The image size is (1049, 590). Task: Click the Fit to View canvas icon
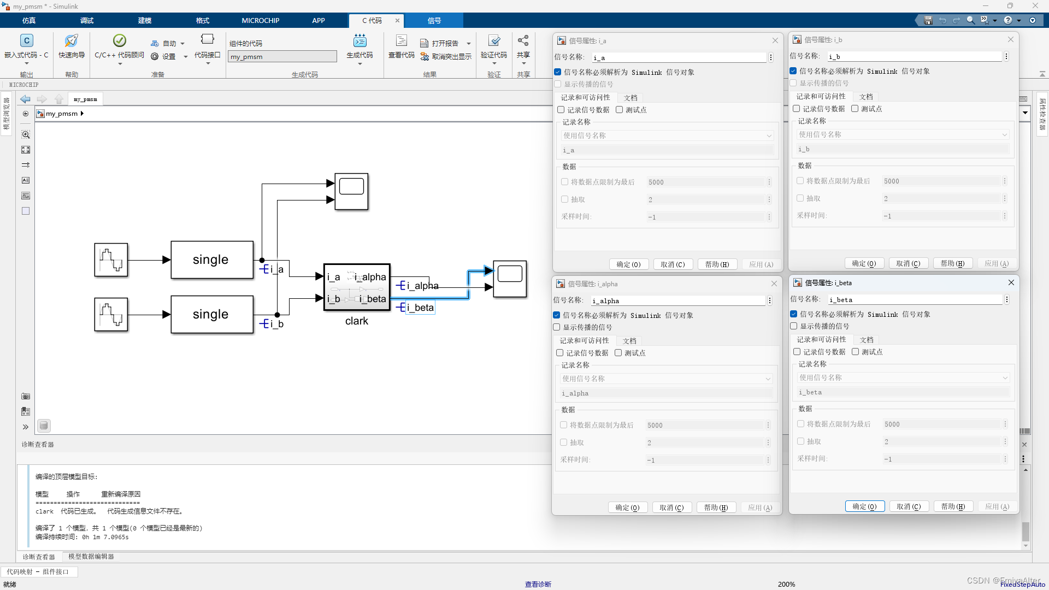click(26, 150)
